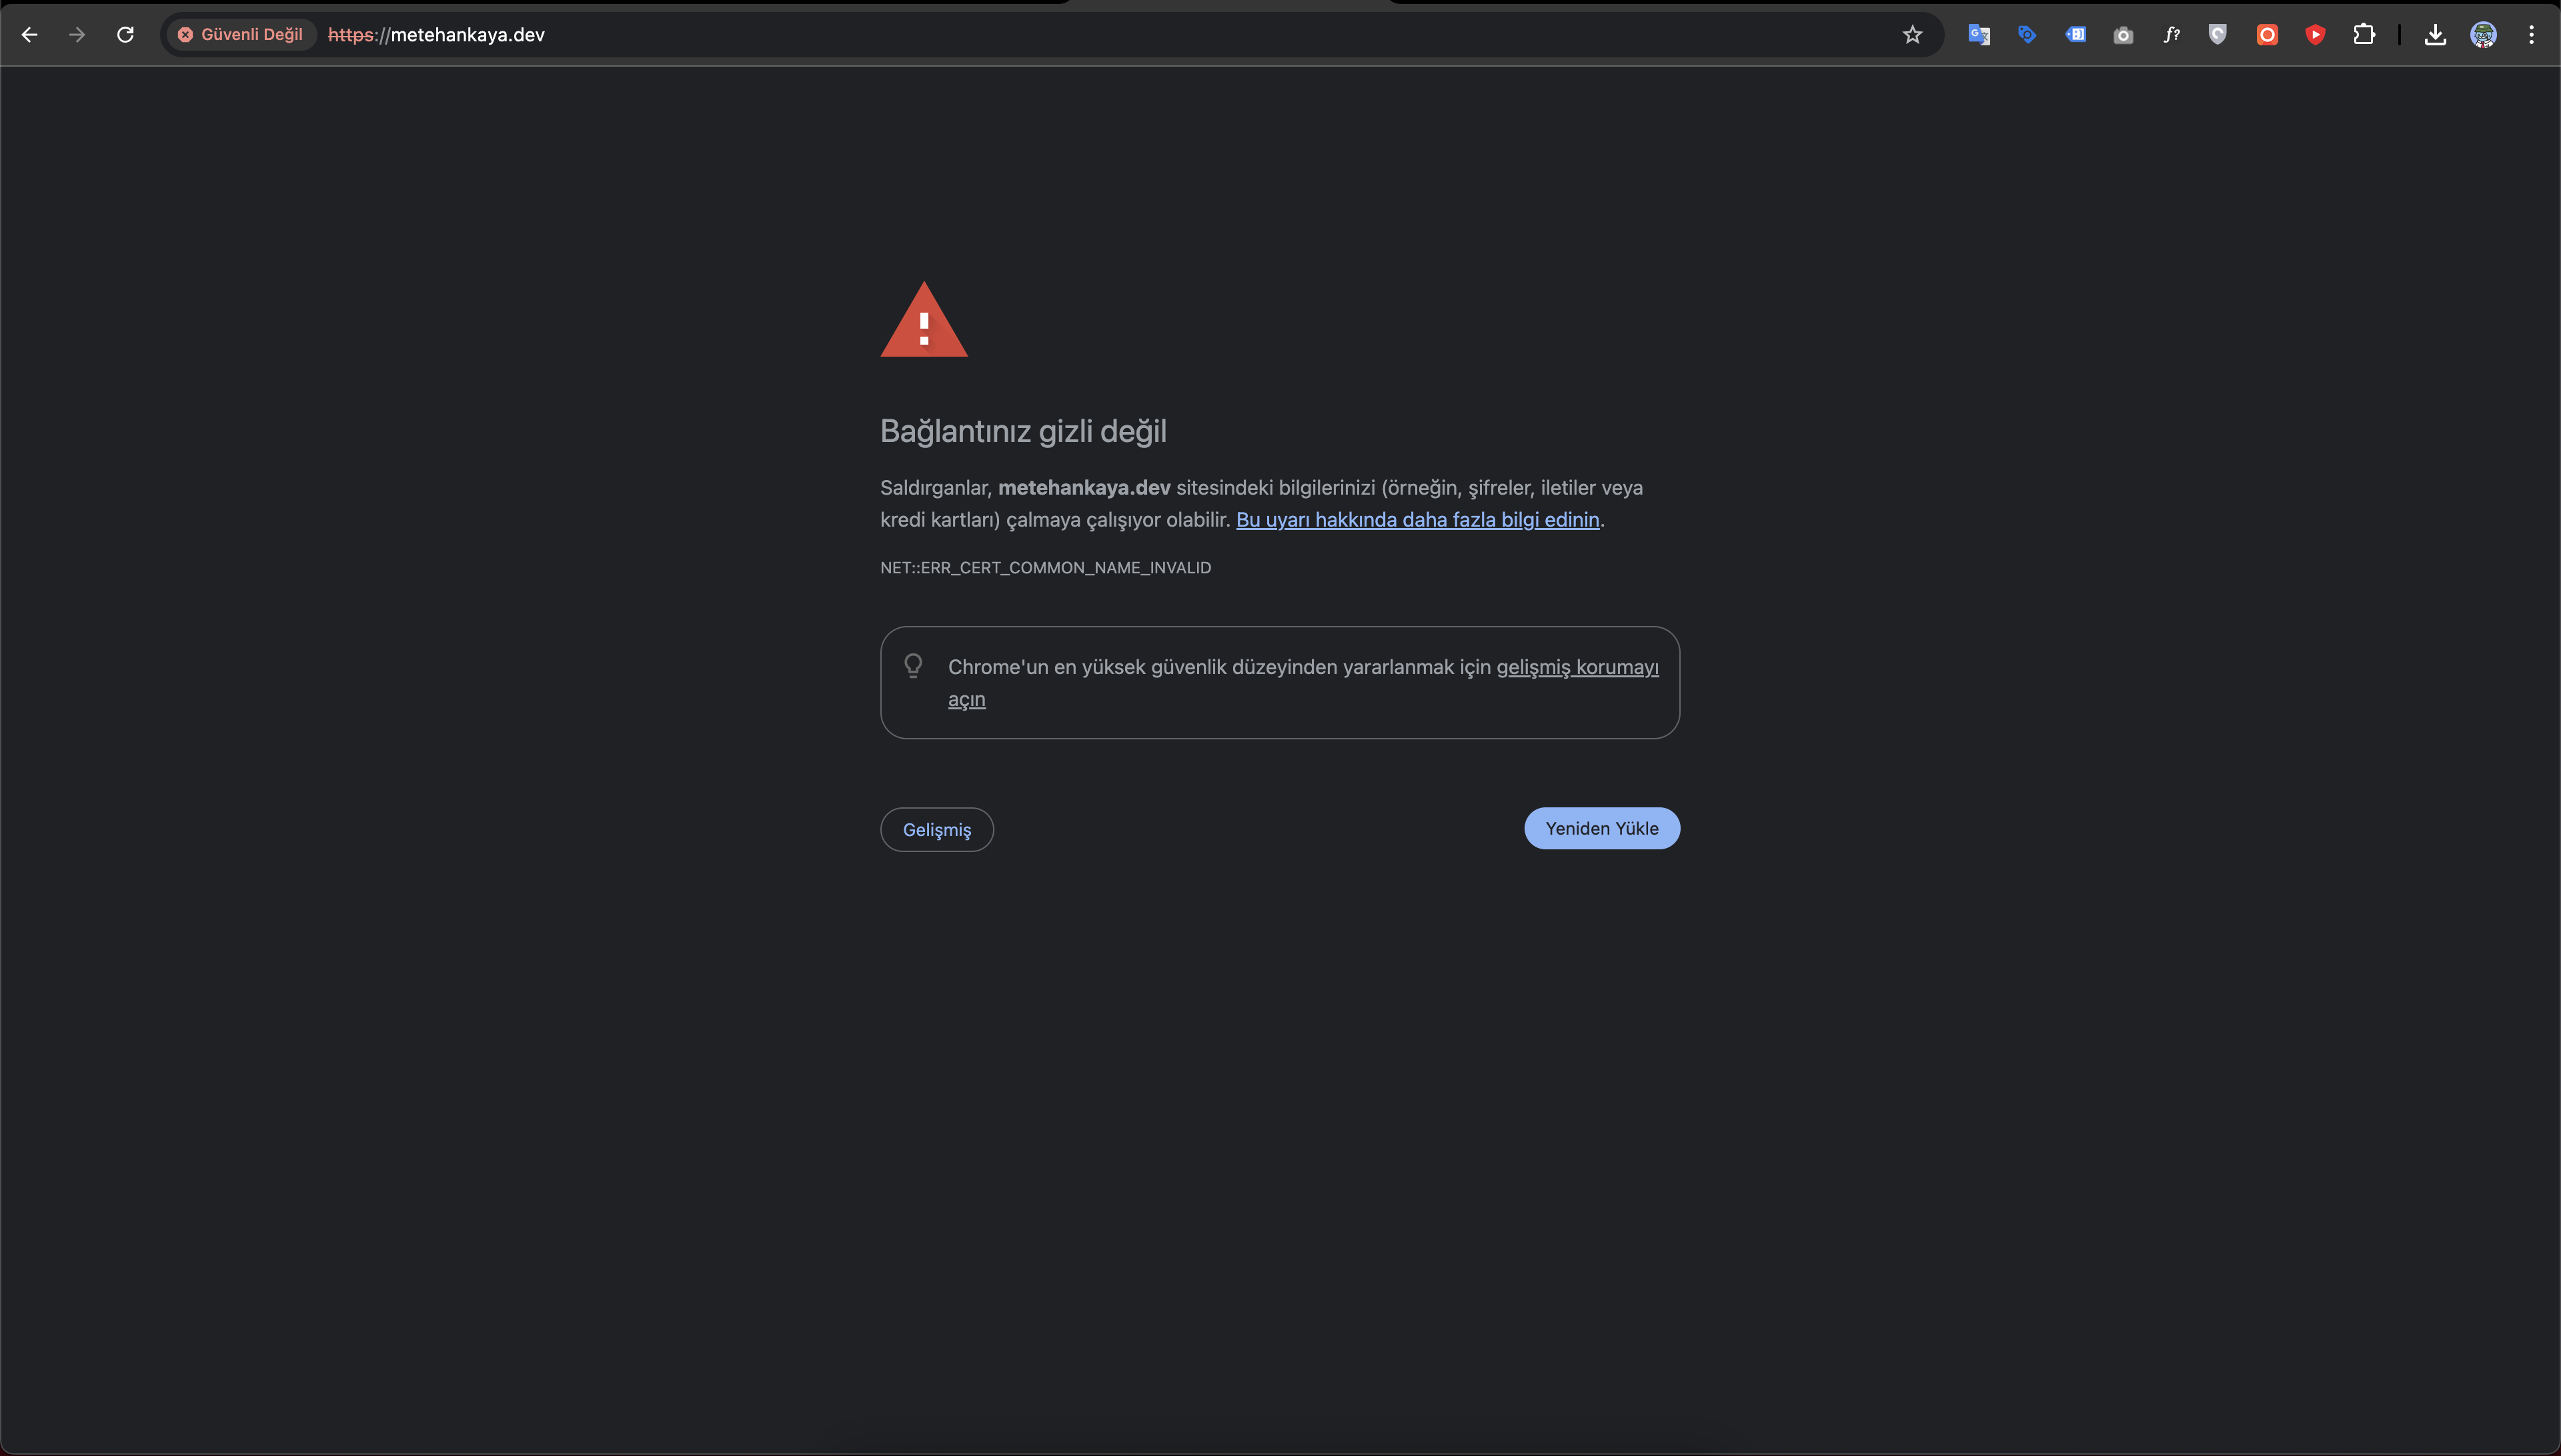Bookmark this page with the star
The image size is (2561, 1456).
[1911, 35]
